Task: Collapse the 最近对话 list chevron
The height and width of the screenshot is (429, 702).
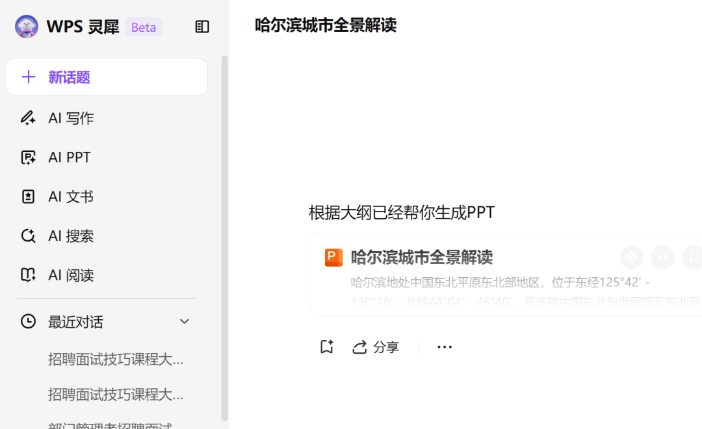Action: [185, 321]
